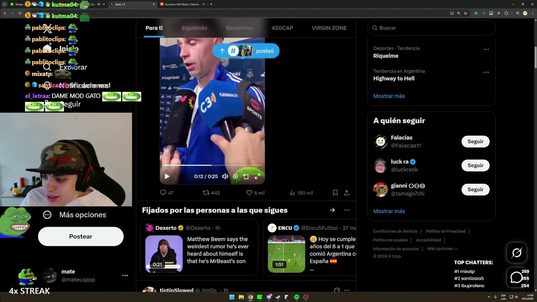Switch to the Para ti tab
This screenshot has width=537, height=302.
pos(154,28)
